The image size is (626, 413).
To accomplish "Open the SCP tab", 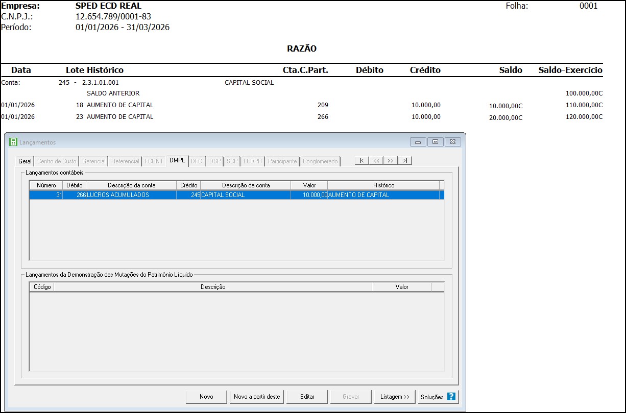I will (232, 161).
